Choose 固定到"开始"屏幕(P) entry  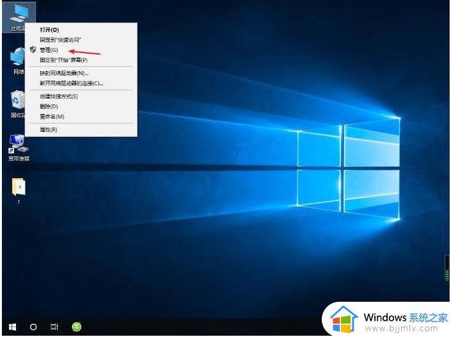[81, 60]
